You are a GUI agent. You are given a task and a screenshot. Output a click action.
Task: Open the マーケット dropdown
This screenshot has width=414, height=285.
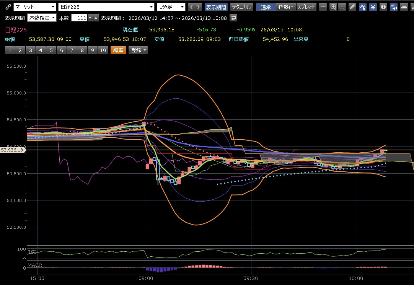34,7
